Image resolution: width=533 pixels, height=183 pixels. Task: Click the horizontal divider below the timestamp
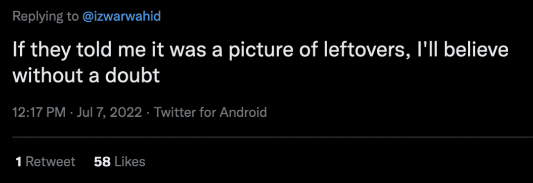[x=273, y=138]
